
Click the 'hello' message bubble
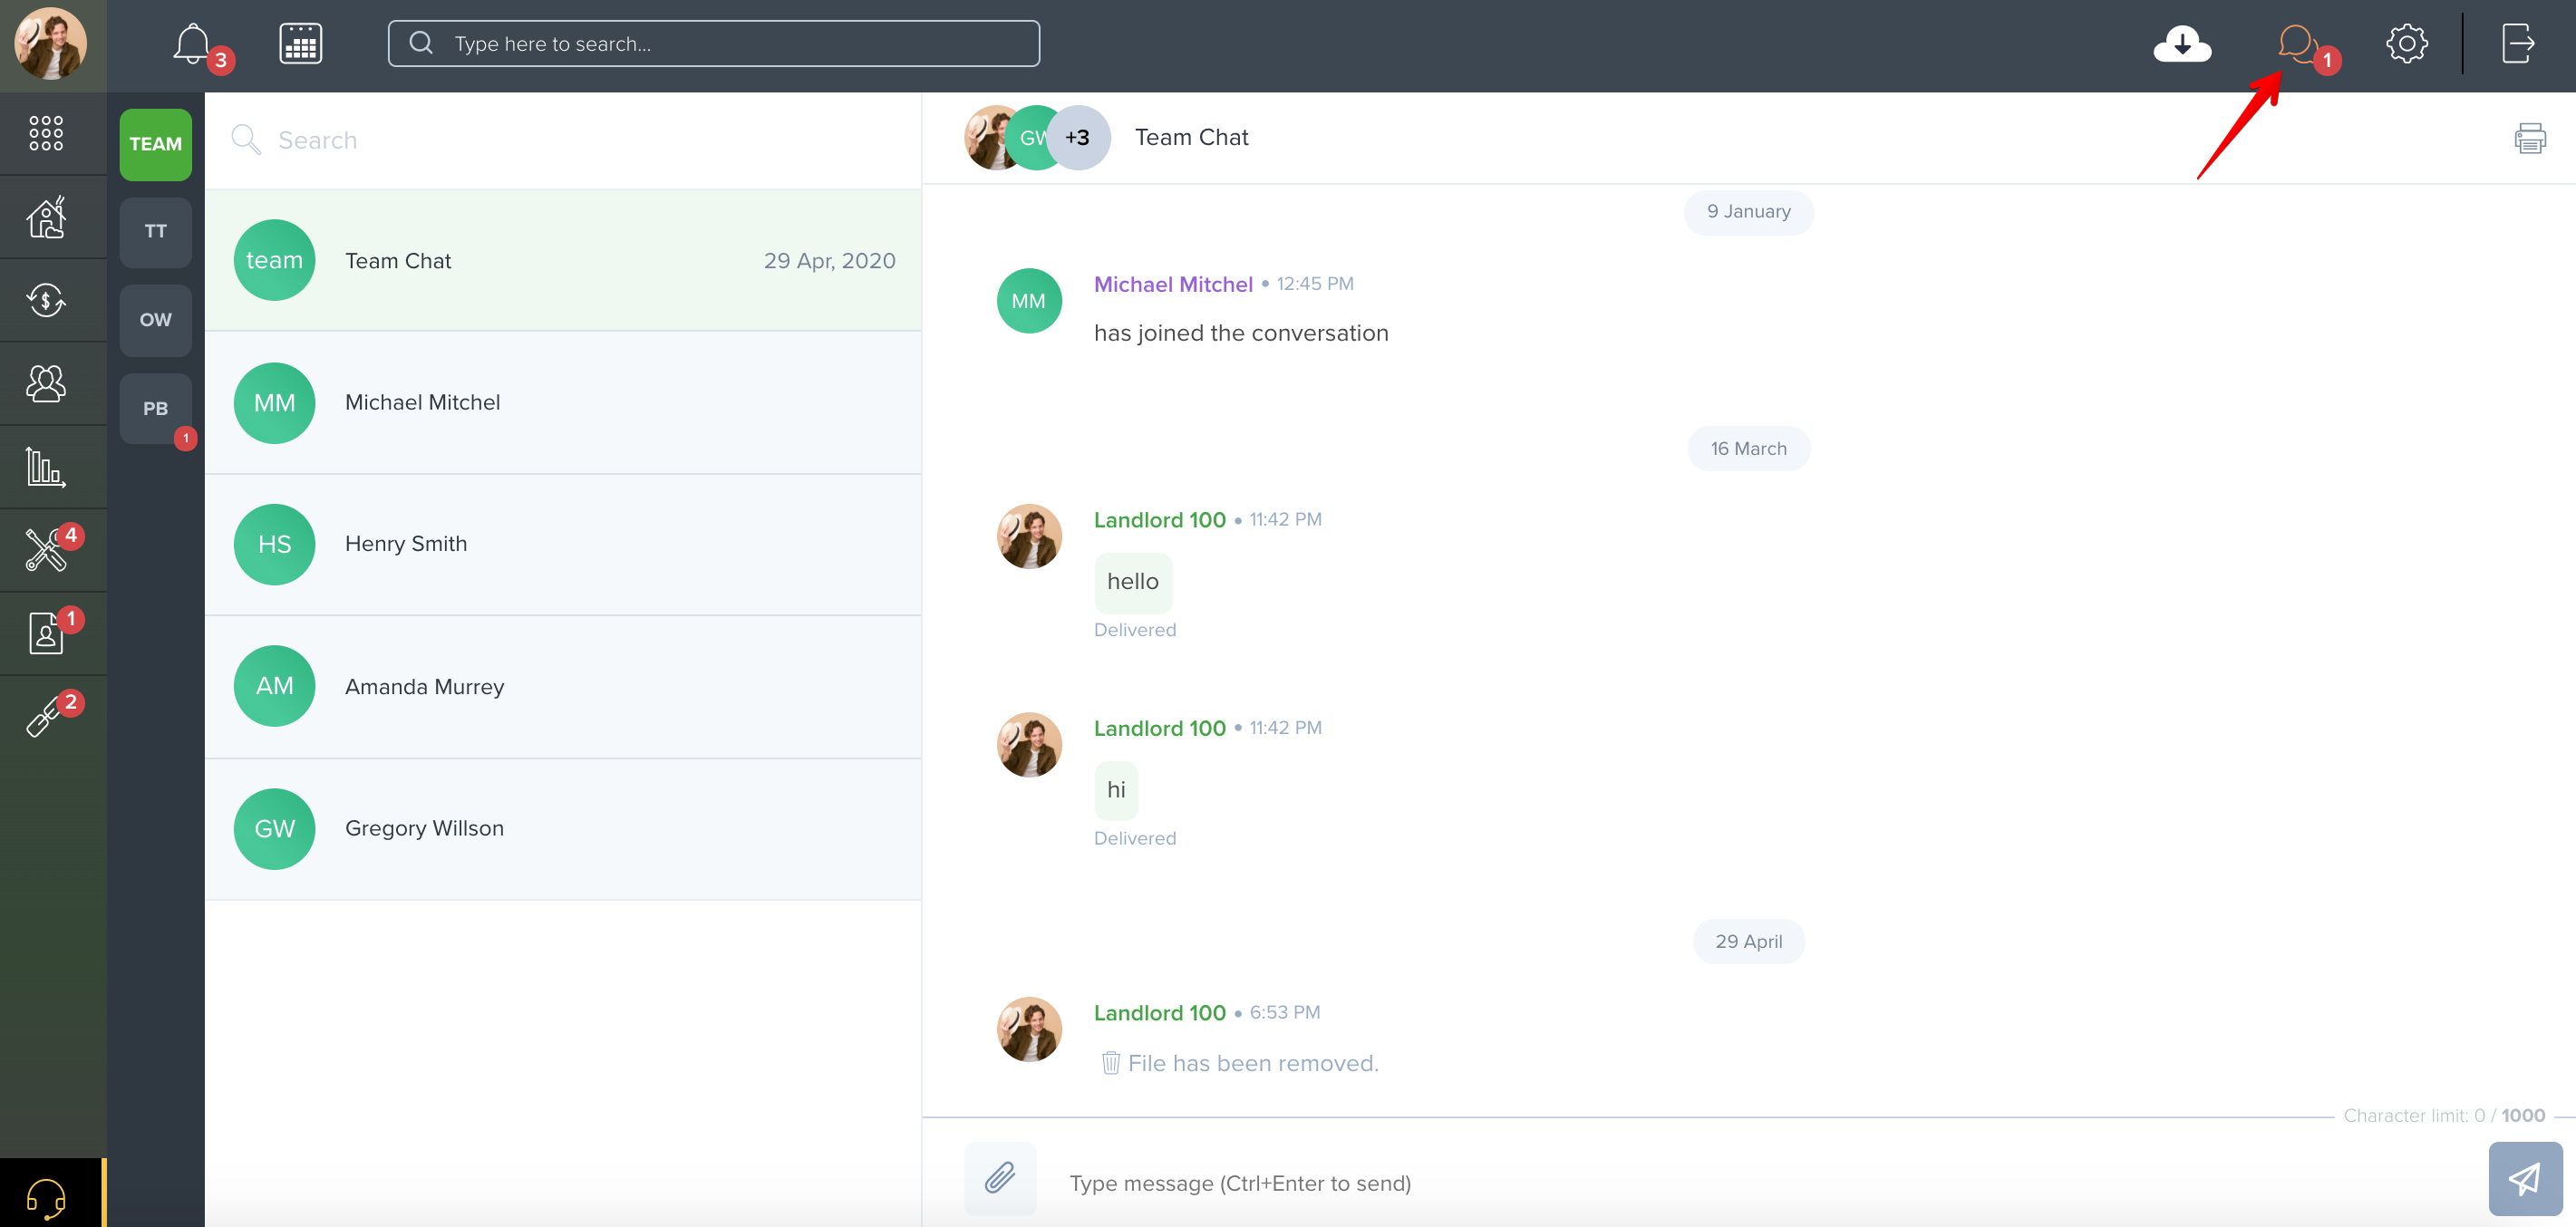(x=1133, y=582)
